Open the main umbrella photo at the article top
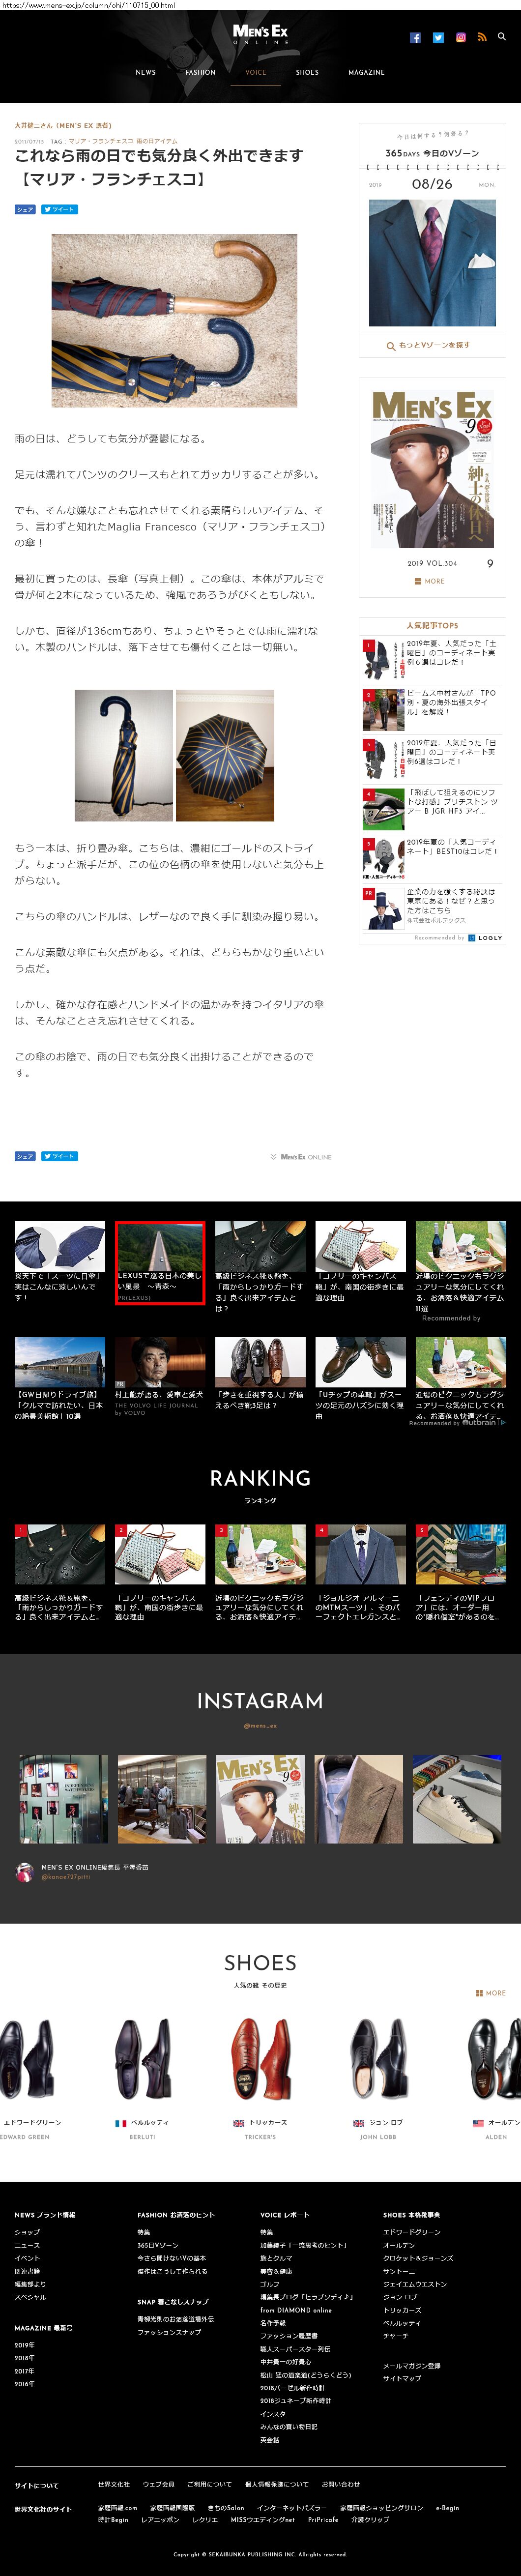 174,320
